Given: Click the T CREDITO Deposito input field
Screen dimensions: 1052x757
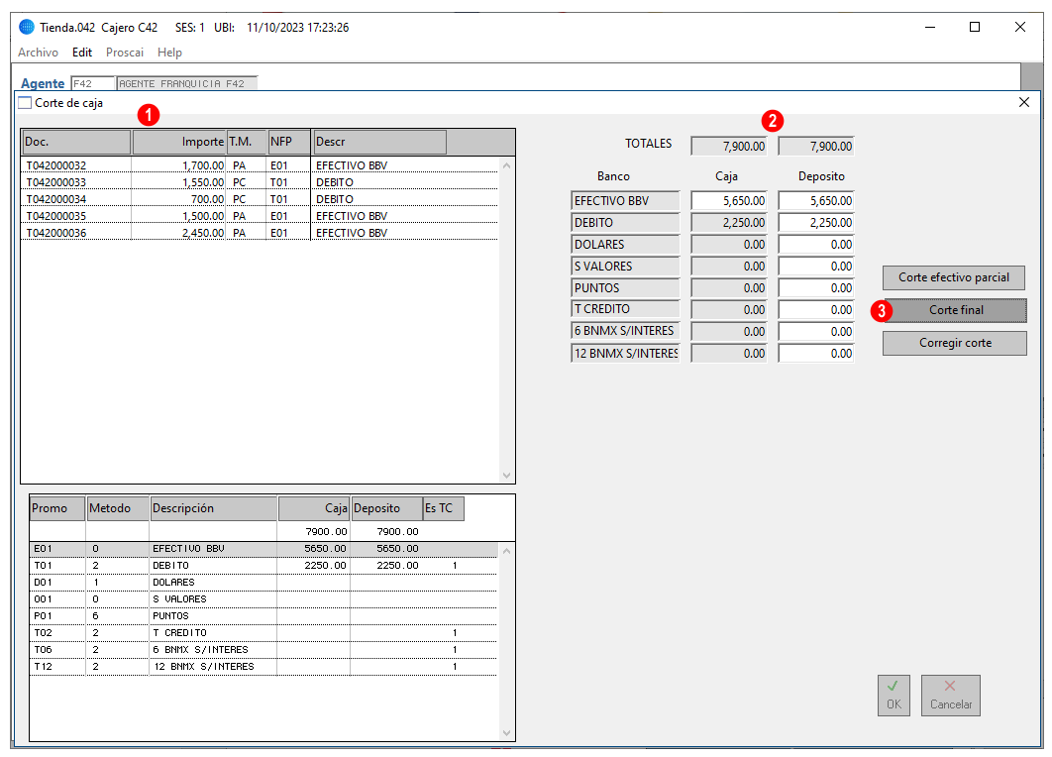Looking at the screenshot, I should tap(816, 309).
